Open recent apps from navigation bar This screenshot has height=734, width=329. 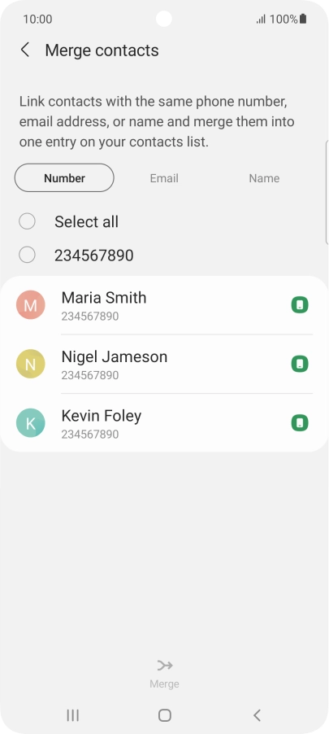72,714
